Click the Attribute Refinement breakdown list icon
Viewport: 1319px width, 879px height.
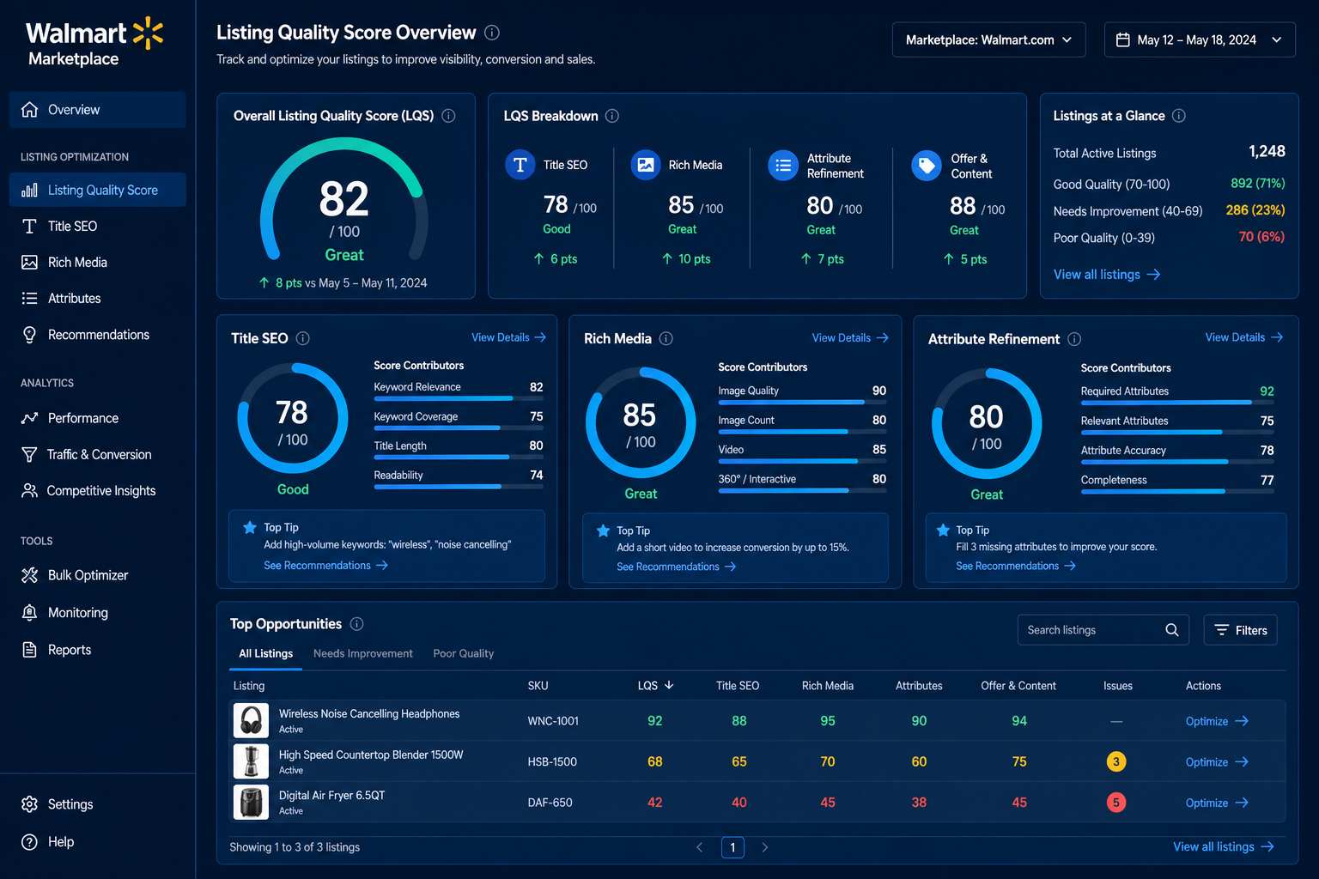point(783,166)
